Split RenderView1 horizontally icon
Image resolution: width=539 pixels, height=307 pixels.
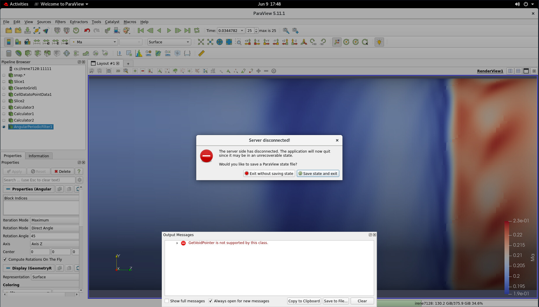[510, 71]
